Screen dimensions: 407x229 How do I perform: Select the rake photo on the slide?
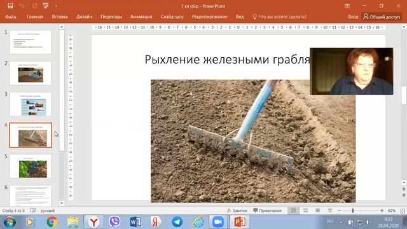(x=253, y=141)
